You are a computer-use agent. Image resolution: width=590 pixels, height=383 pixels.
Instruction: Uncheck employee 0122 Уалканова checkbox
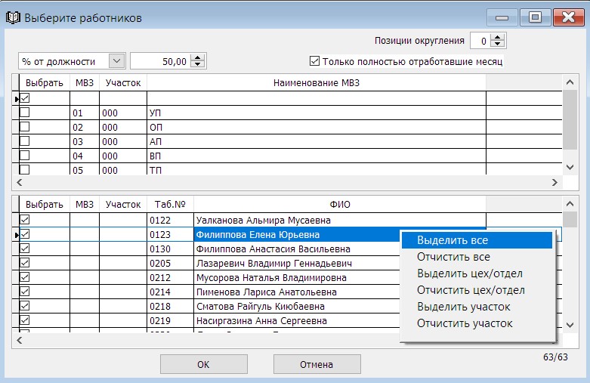pyautogui.click(x=25, y=220)
